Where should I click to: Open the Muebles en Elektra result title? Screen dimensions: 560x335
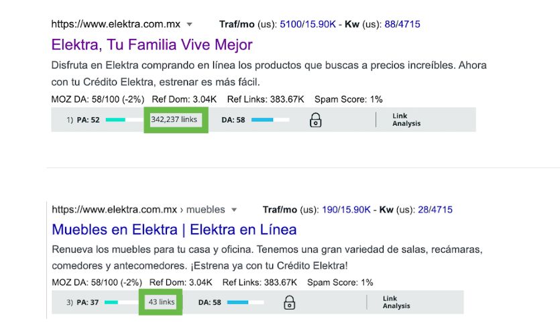pos(174,229)
